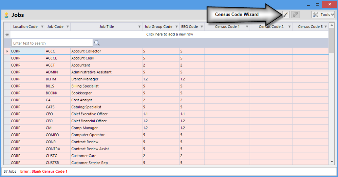Click the scrollbar down arrow
This screenshot has height=177, width=338.
(x=332, y=162)
